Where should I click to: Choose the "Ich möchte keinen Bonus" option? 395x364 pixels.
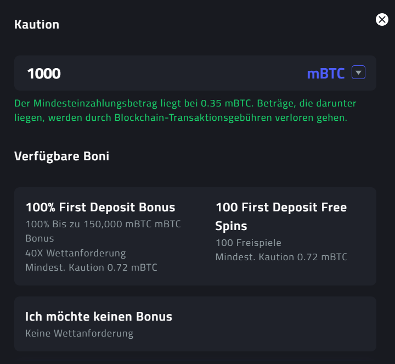[99, 317]
